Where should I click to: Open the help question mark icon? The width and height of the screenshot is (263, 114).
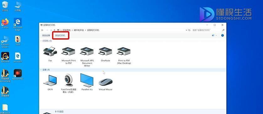click(223, 35)
